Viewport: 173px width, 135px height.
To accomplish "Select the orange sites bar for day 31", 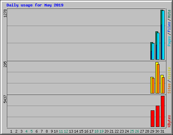I will point(163,85).
